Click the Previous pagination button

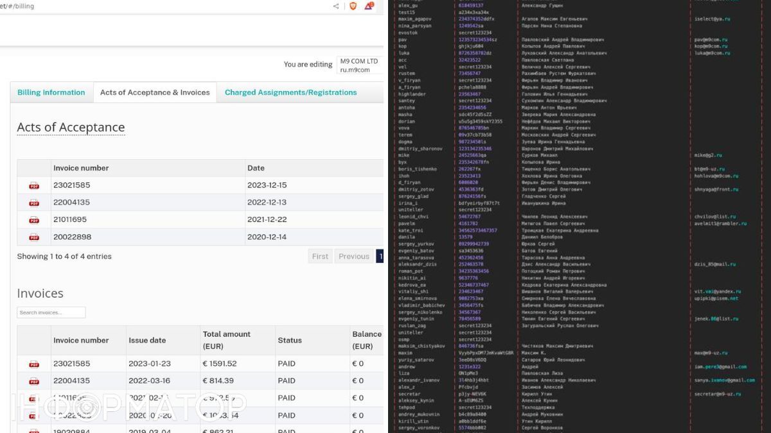tap(353, 257)
